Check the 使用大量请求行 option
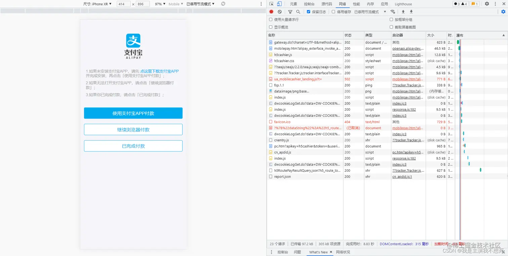Viewport: 508px width, 256px height. [271, 19]
